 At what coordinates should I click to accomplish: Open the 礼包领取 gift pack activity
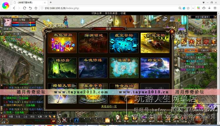coord(62,43)
